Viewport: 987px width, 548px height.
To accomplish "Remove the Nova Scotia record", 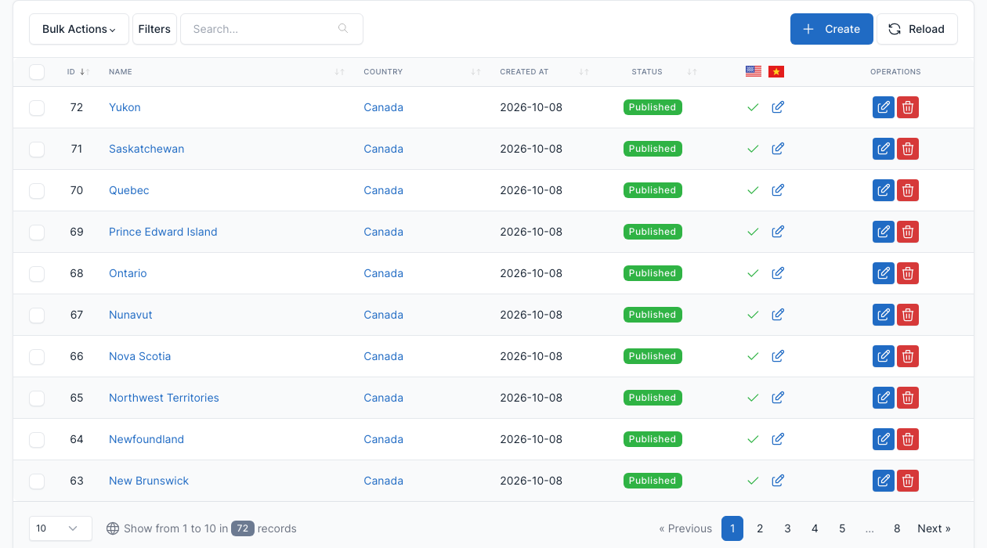I will [908, 356].
